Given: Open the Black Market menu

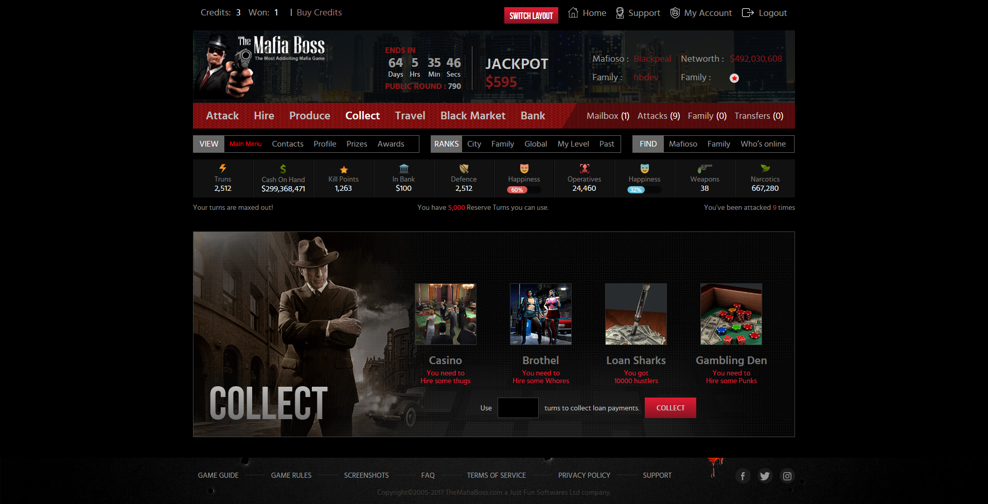Looking at the screenshot, I should (x=473, y=116).
